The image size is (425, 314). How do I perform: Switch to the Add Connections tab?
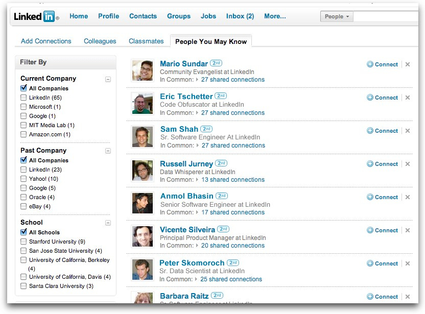(46, 41)
